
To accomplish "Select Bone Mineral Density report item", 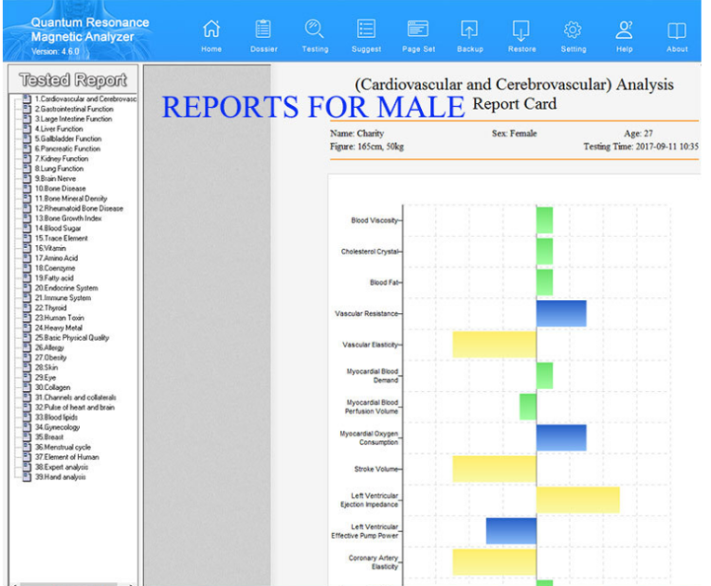I will [x=70, y=199].
